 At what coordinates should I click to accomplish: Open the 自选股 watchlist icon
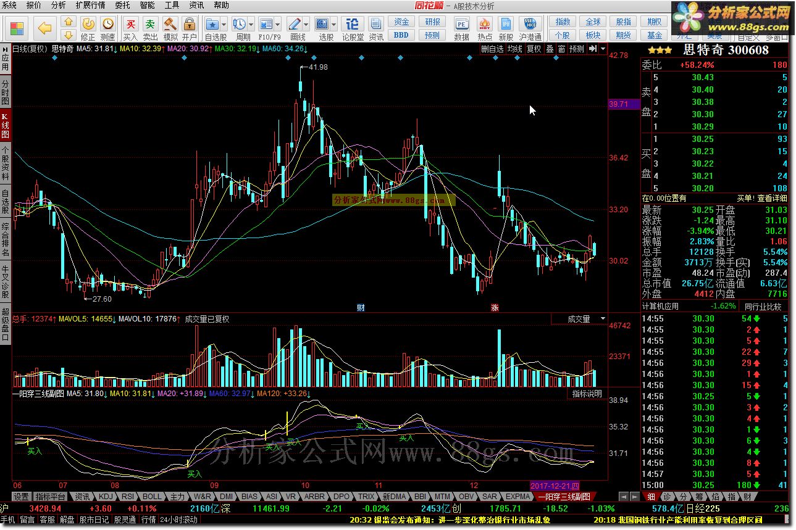coord(212,25)
